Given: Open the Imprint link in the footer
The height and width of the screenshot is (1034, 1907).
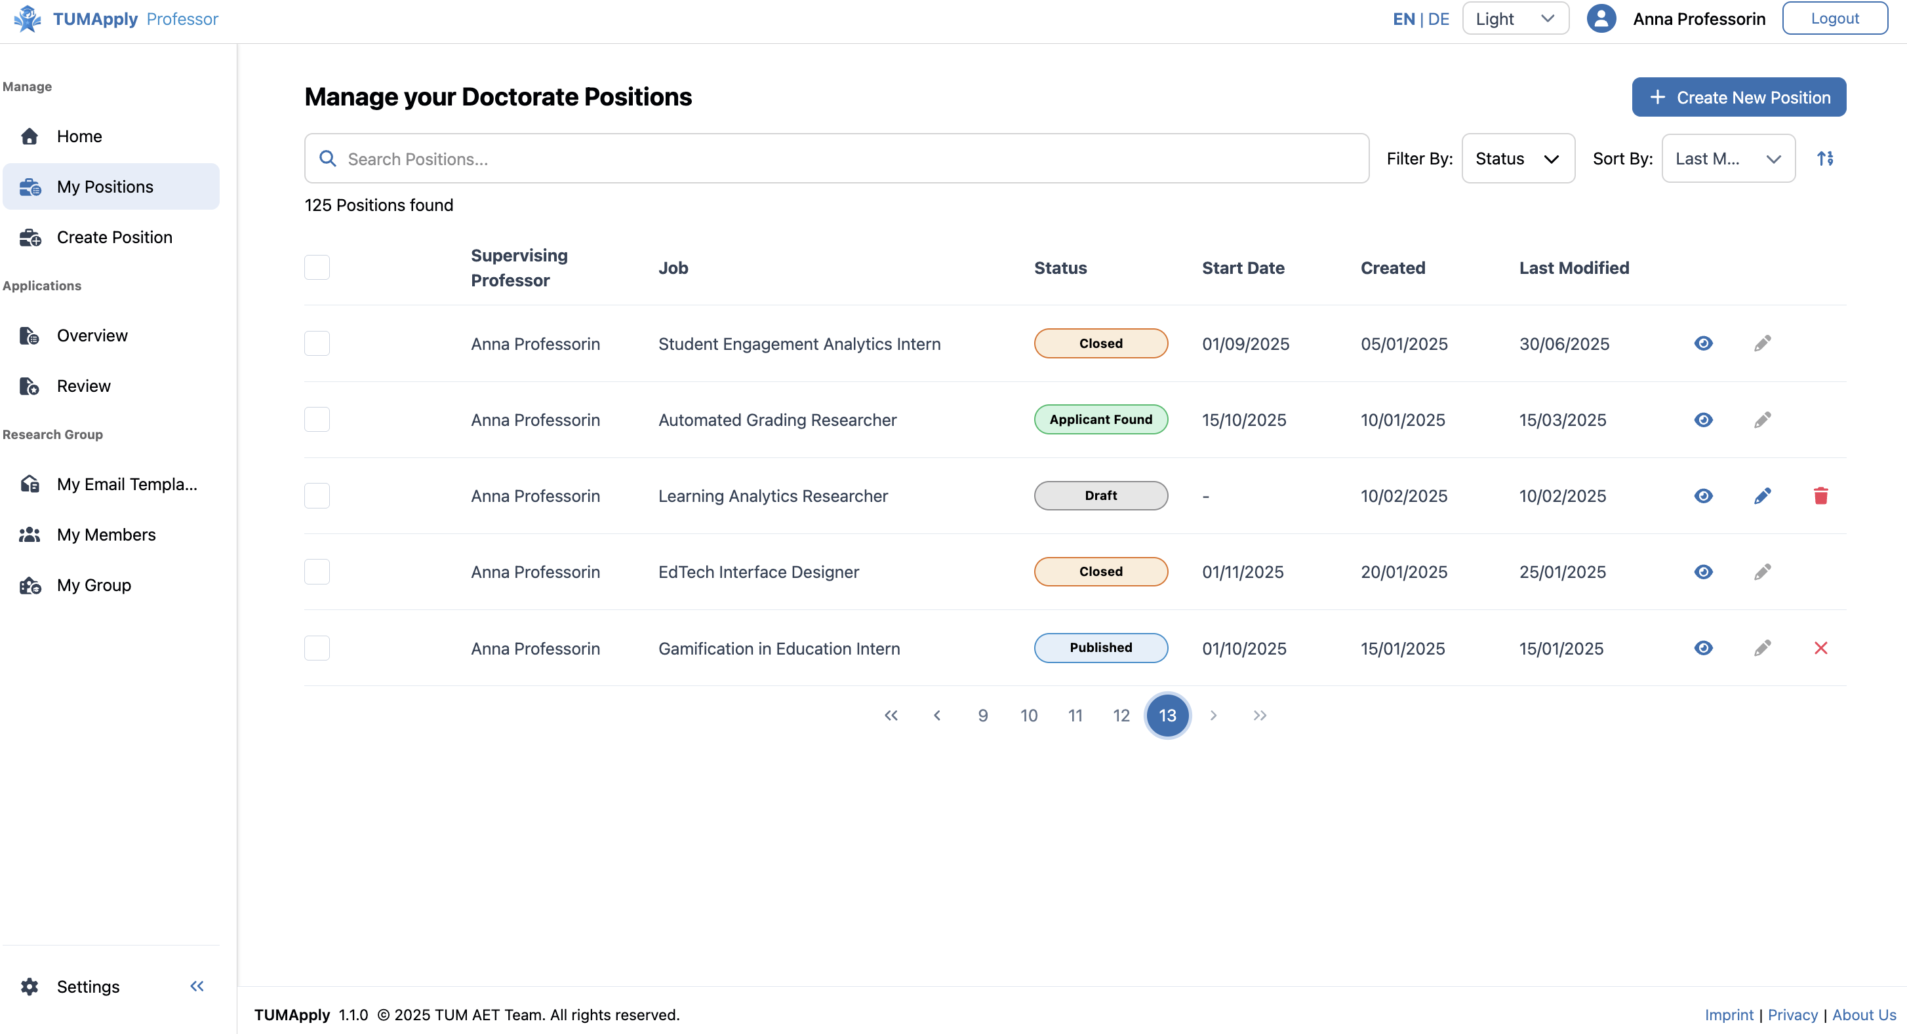Looking at the screenshot, I should (1729, 1015).
